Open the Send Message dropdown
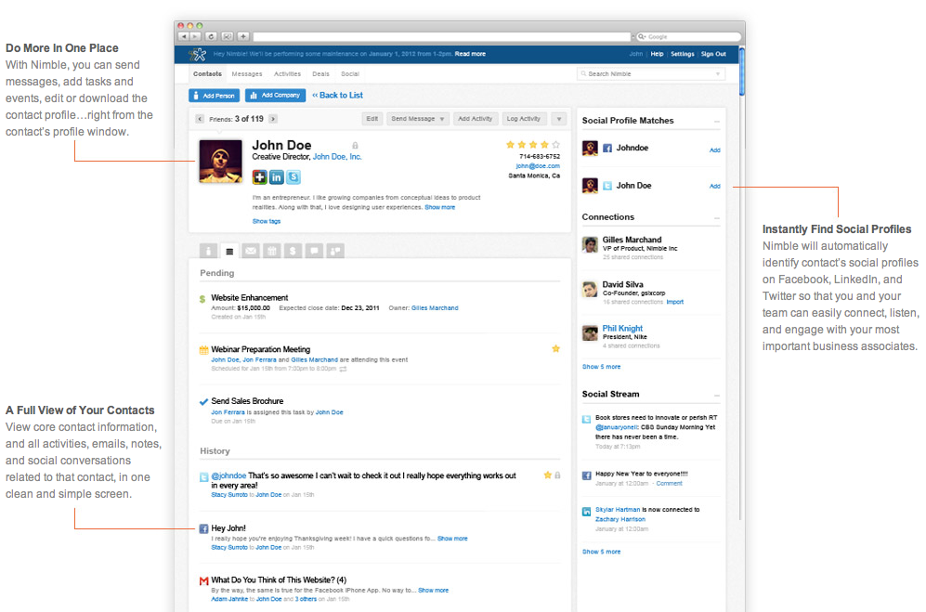Screen dimensions: 926x612 point(418,119)
